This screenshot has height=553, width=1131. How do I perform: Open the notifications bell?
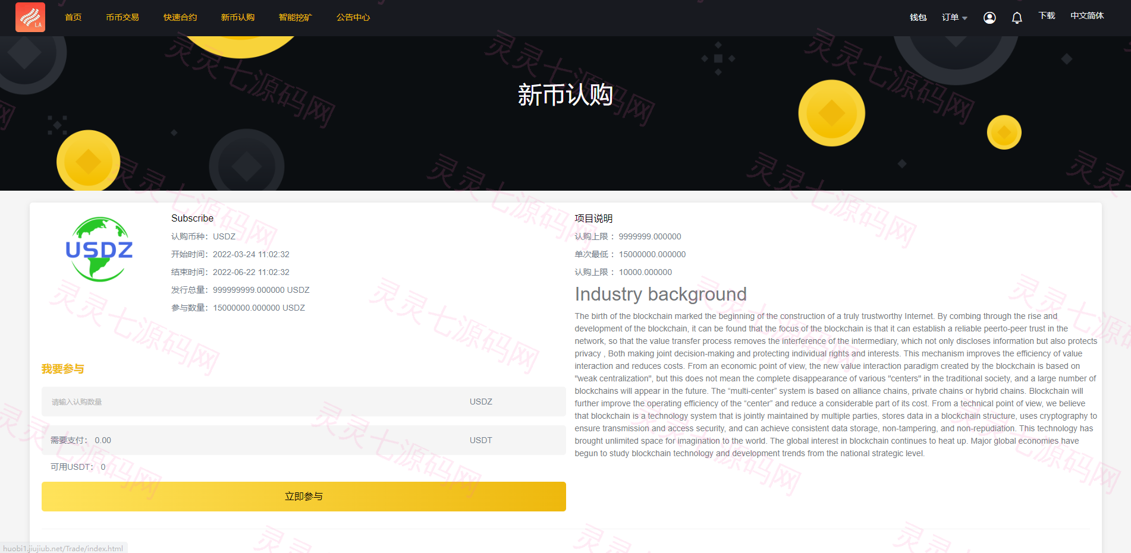click(x=1017, y=18)
